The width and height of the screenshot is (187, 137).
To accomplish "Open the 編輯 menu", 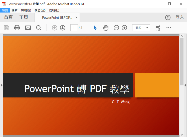I will click(15, 10).
